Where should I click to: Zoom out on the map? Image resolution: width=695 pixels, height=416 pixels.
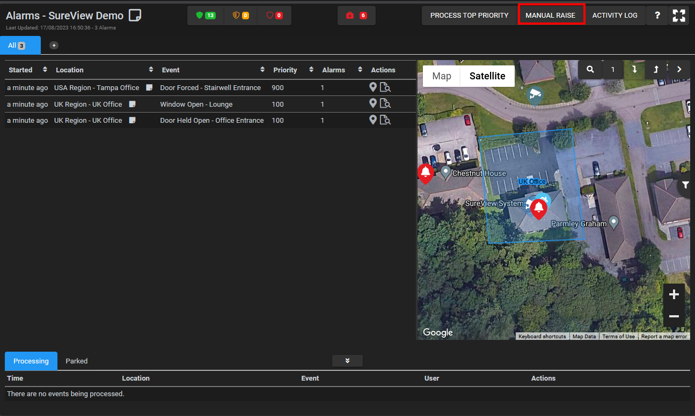click(x=674, y=316)
